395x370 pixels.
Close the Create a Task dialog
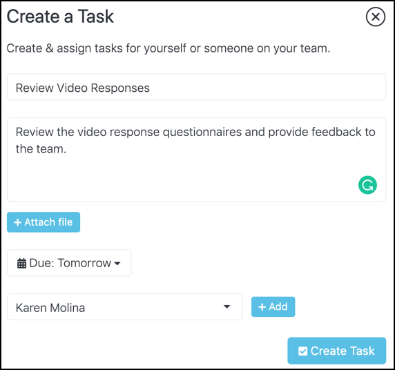click(376, 17)
